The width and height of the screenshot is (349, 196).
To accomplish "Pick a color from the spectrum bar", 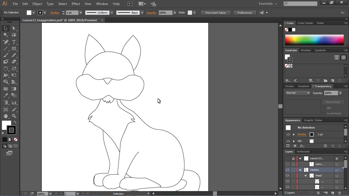I will pos(314,40).
